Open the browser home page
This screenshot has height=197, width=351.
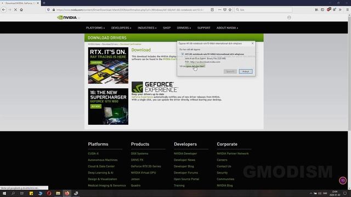21,10
